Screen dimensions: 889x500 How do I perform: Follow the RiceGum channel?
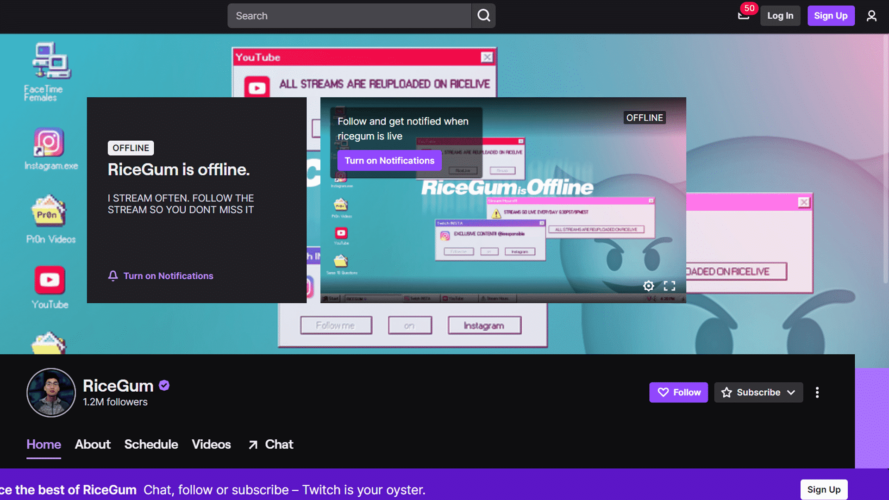coord(678,393)
